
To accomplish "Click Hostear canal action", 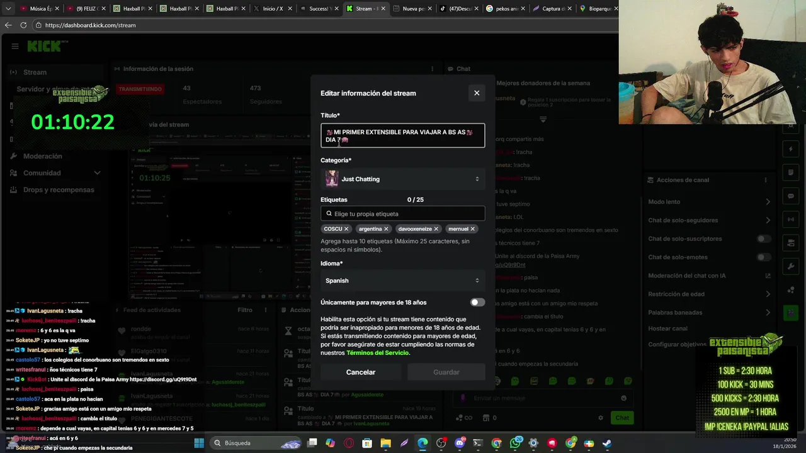I will click(x=667, y=328).
